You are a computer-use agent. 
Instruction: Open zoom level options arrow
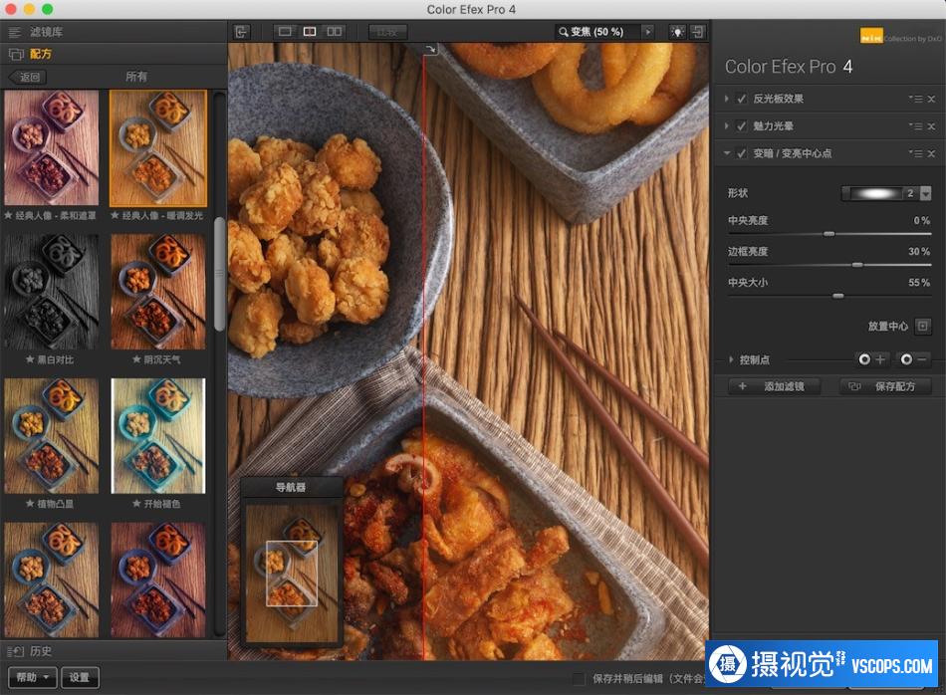click(648, 32)
